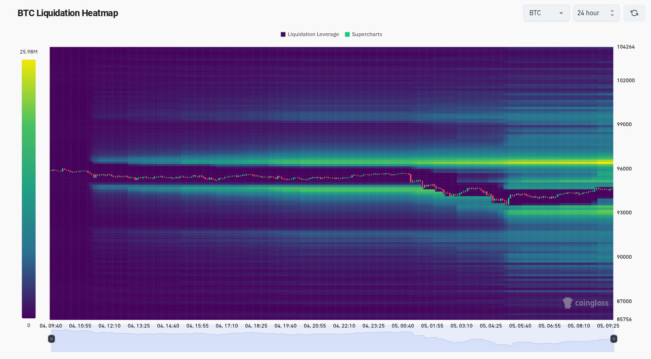Click the bright yellow band above 96000

[554, 162]
